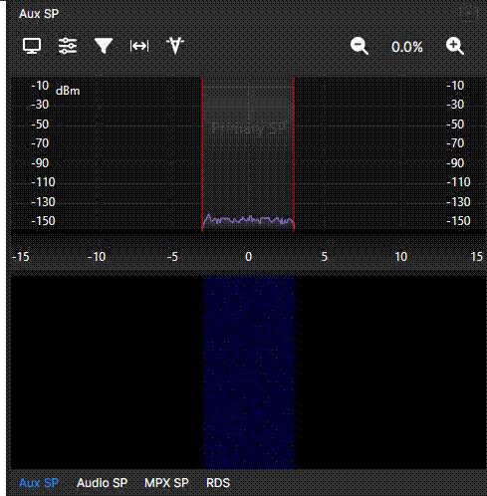Select the funnel filter icon
The image size is (487, 496).
coord(104,46)
